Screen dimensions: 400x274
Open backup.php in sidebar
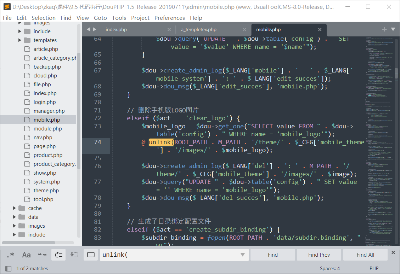47,67
